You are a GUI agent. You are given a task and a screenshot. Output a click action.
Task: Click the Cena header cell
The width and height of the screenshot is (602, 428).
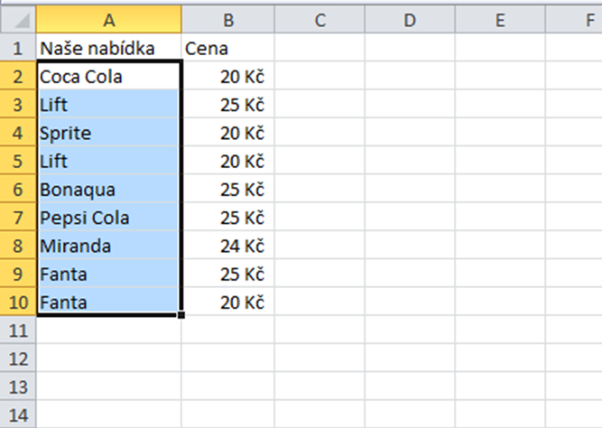228,48
